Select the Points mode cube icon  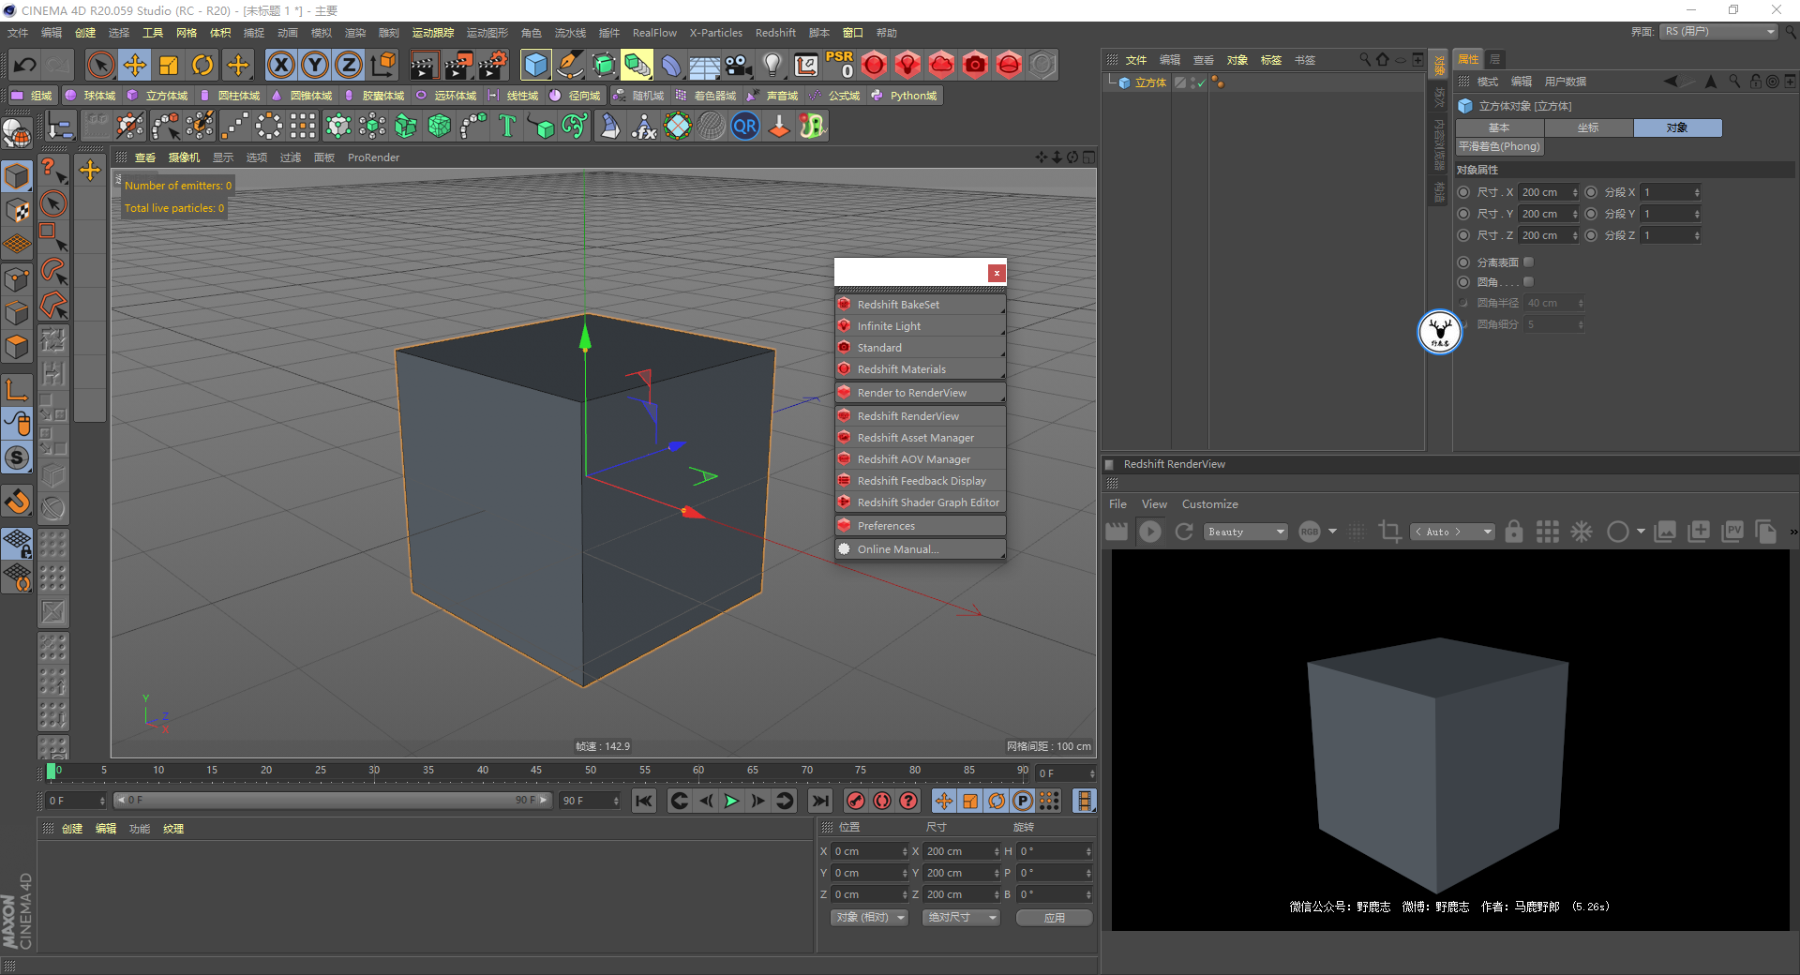point(17,278)
